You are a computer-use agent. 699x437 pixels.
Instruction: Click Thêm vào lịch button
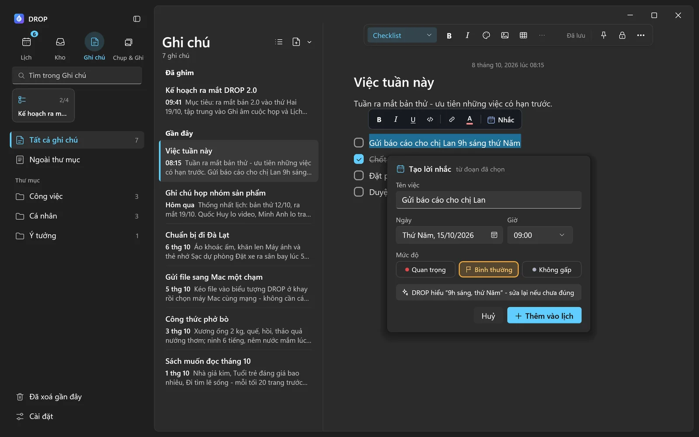coord(544,316)
